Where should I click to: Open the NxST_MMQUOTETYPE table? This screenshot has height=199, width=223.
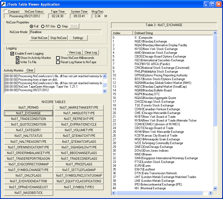tap(79, 113)
